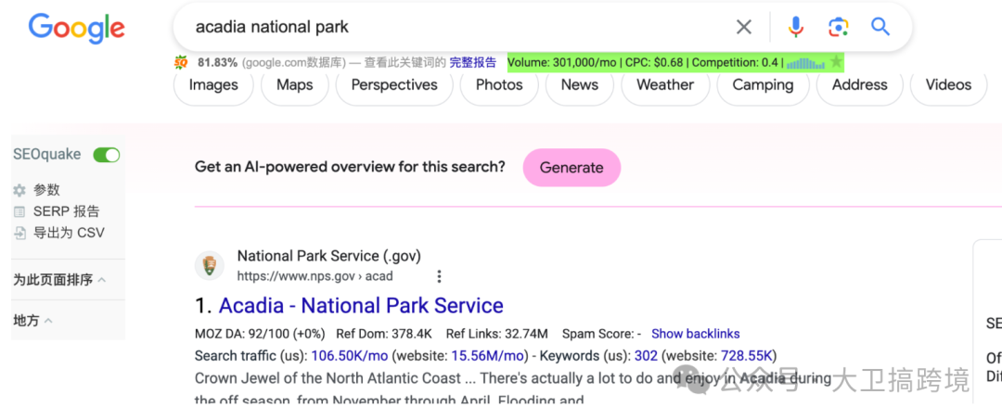The height and width of the screenshot is (420, 1002).
Task: Turn off the SEOquake toggle
Action: tap(107, 155)
